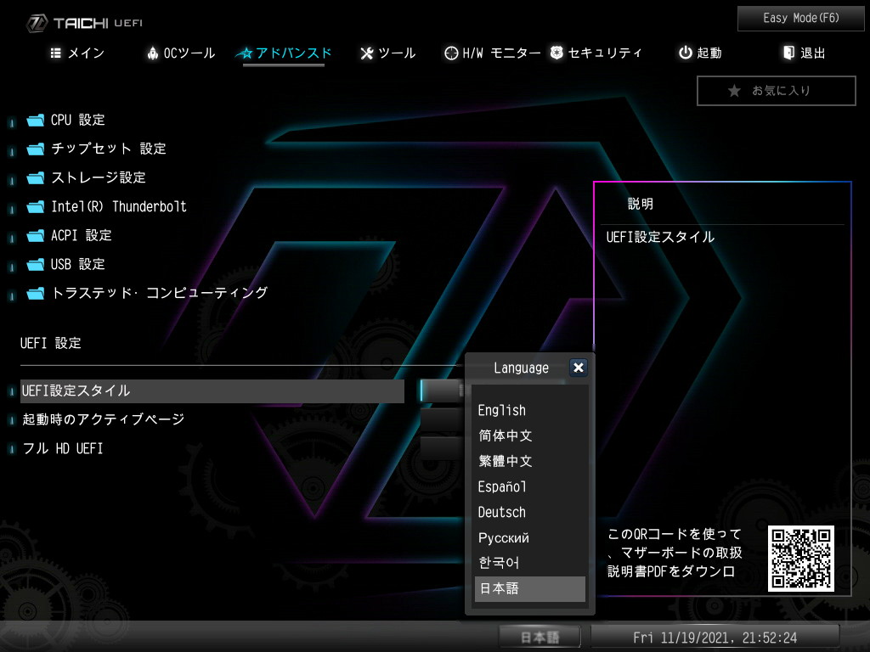Close the Language popup
This screenshot has width=870, height=652.
(x=578, y=368)
